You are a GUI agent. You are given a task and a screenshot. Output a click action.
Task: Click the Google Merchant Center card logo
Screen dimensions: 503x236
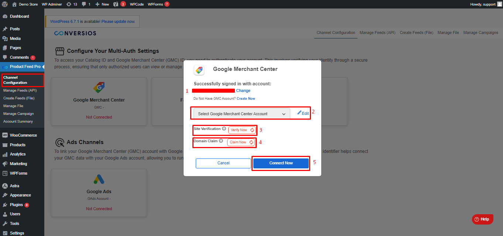(x=99, y=88)
